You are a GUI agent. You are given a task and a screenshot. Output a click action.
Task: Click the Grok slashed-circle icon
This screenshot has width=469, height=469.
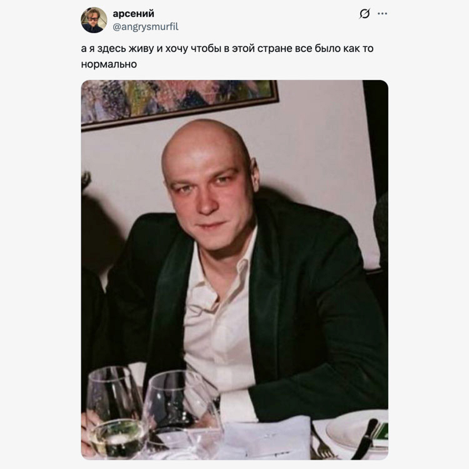(365, 14)
